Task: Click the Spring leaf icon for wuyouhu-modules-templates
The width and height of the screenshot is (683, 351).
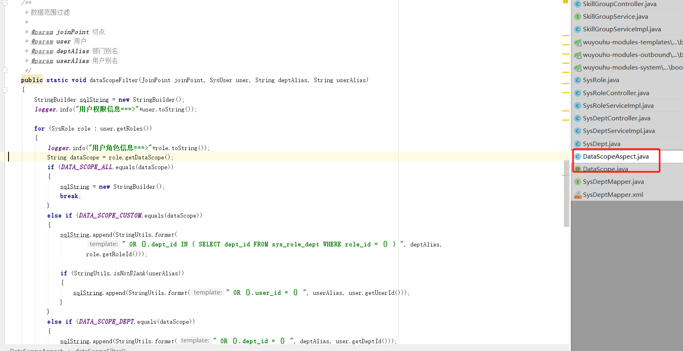Action: [577, 42]
